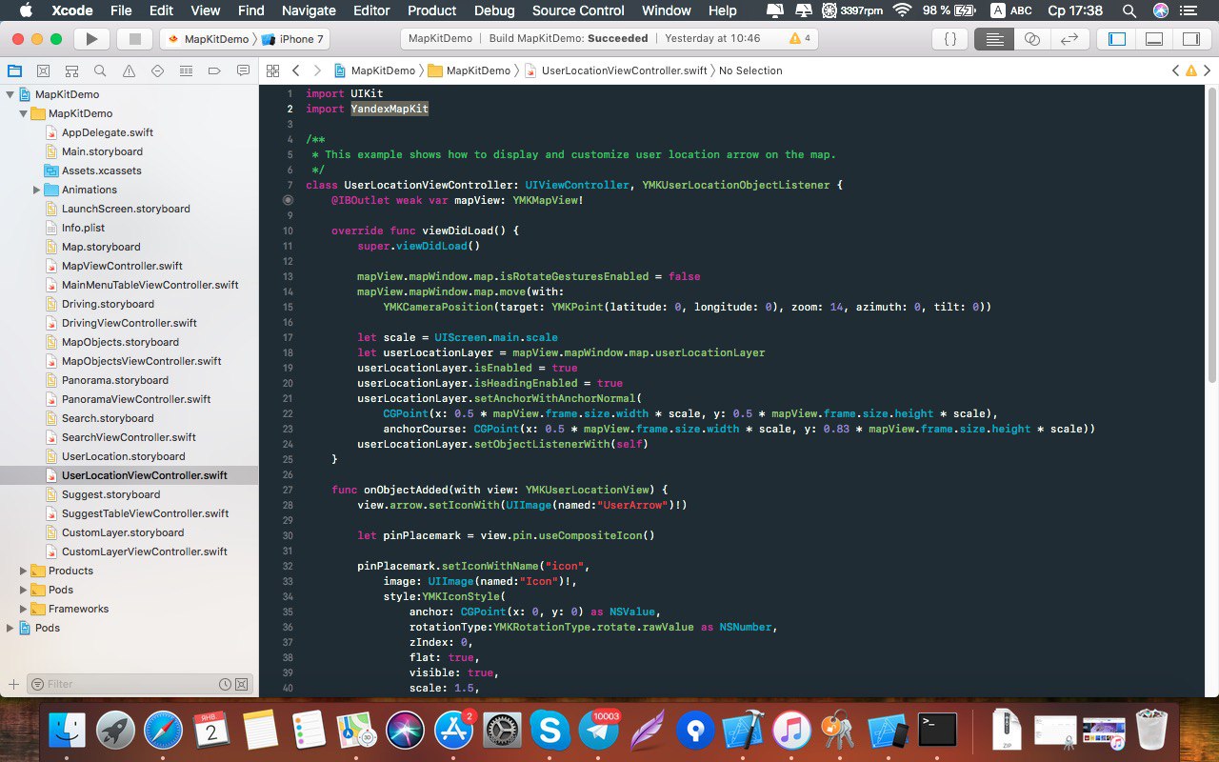Open the Debug navigator
This screenshot has width=1219, height=762.
186,71
